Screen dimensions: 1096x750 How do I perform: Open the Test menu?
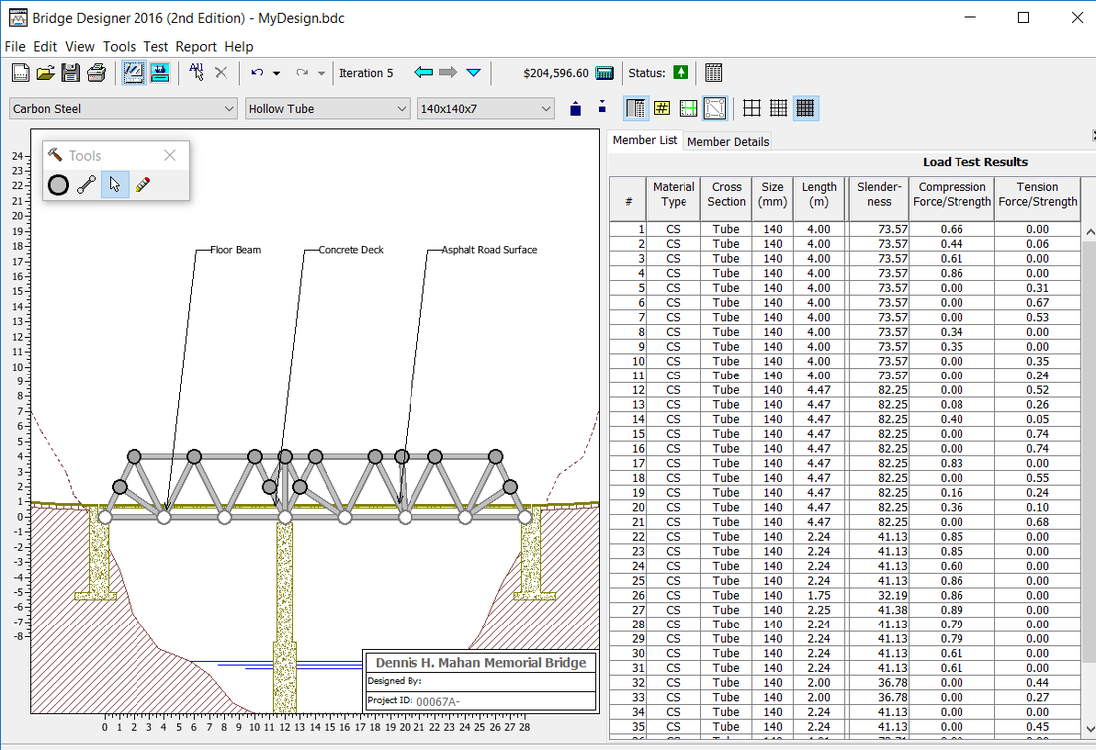155,46
